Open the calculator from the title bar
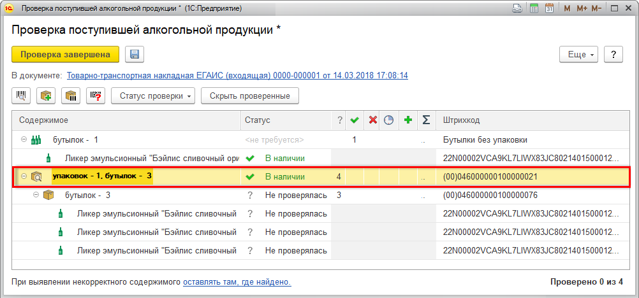Screen dimensions: 639x298 pos(534,8)
